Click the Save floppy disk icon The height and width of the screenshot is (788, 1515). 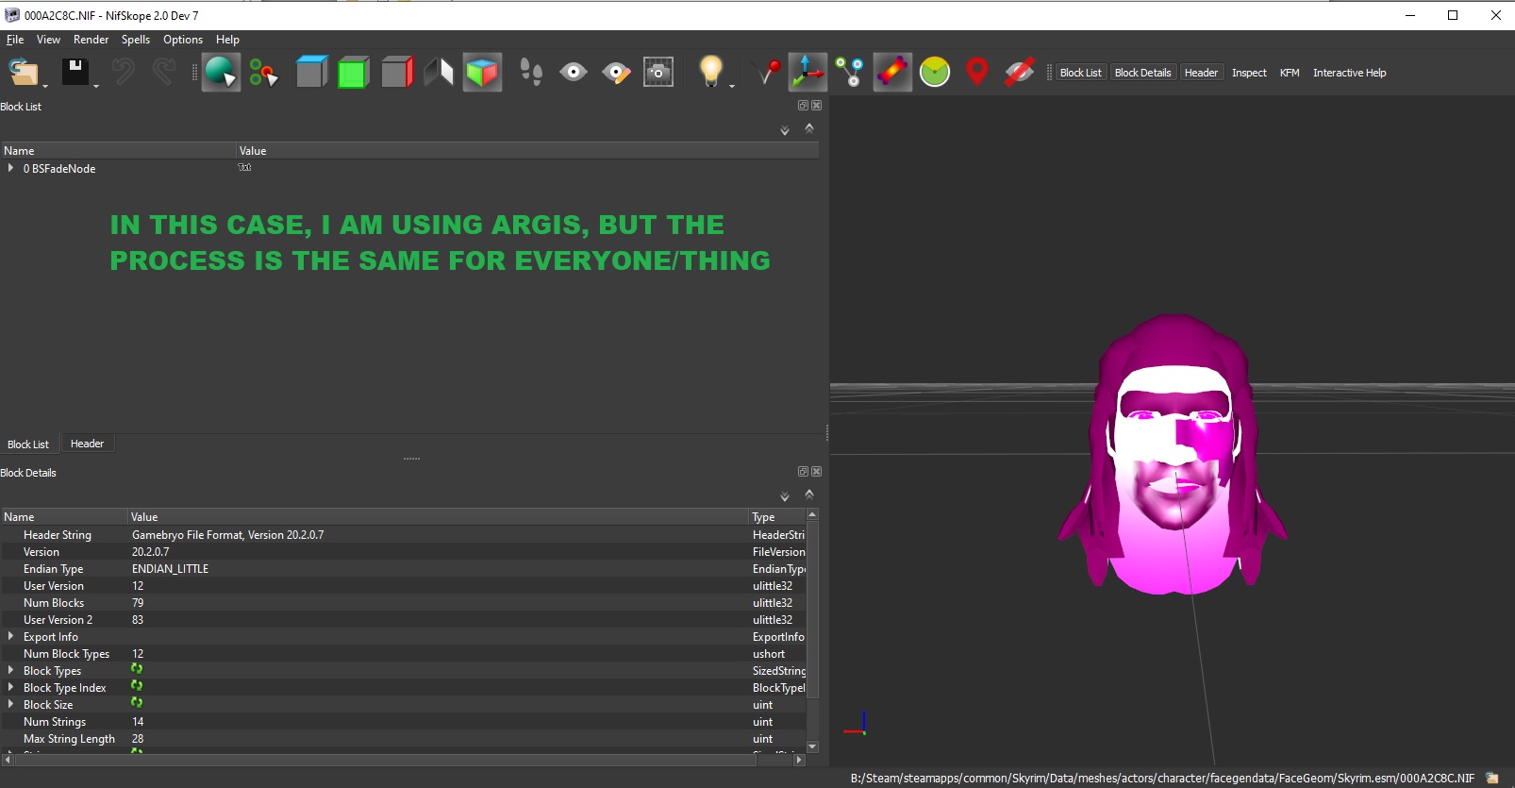(75, 73)
